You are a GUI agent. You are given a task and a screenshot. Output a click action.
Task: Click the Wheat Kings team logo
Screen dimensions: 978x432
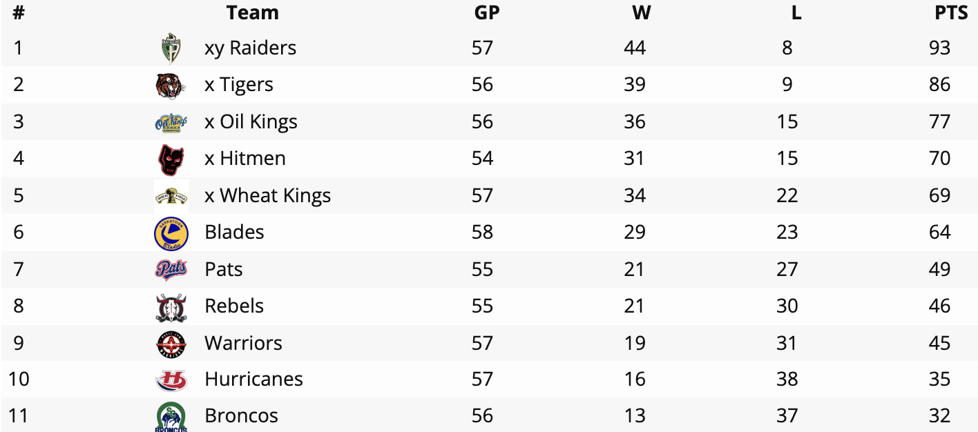click(171, 196)
